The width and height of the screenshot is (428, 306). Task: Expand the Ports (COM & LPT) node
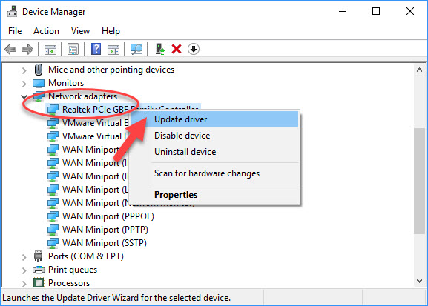point(24,257)
